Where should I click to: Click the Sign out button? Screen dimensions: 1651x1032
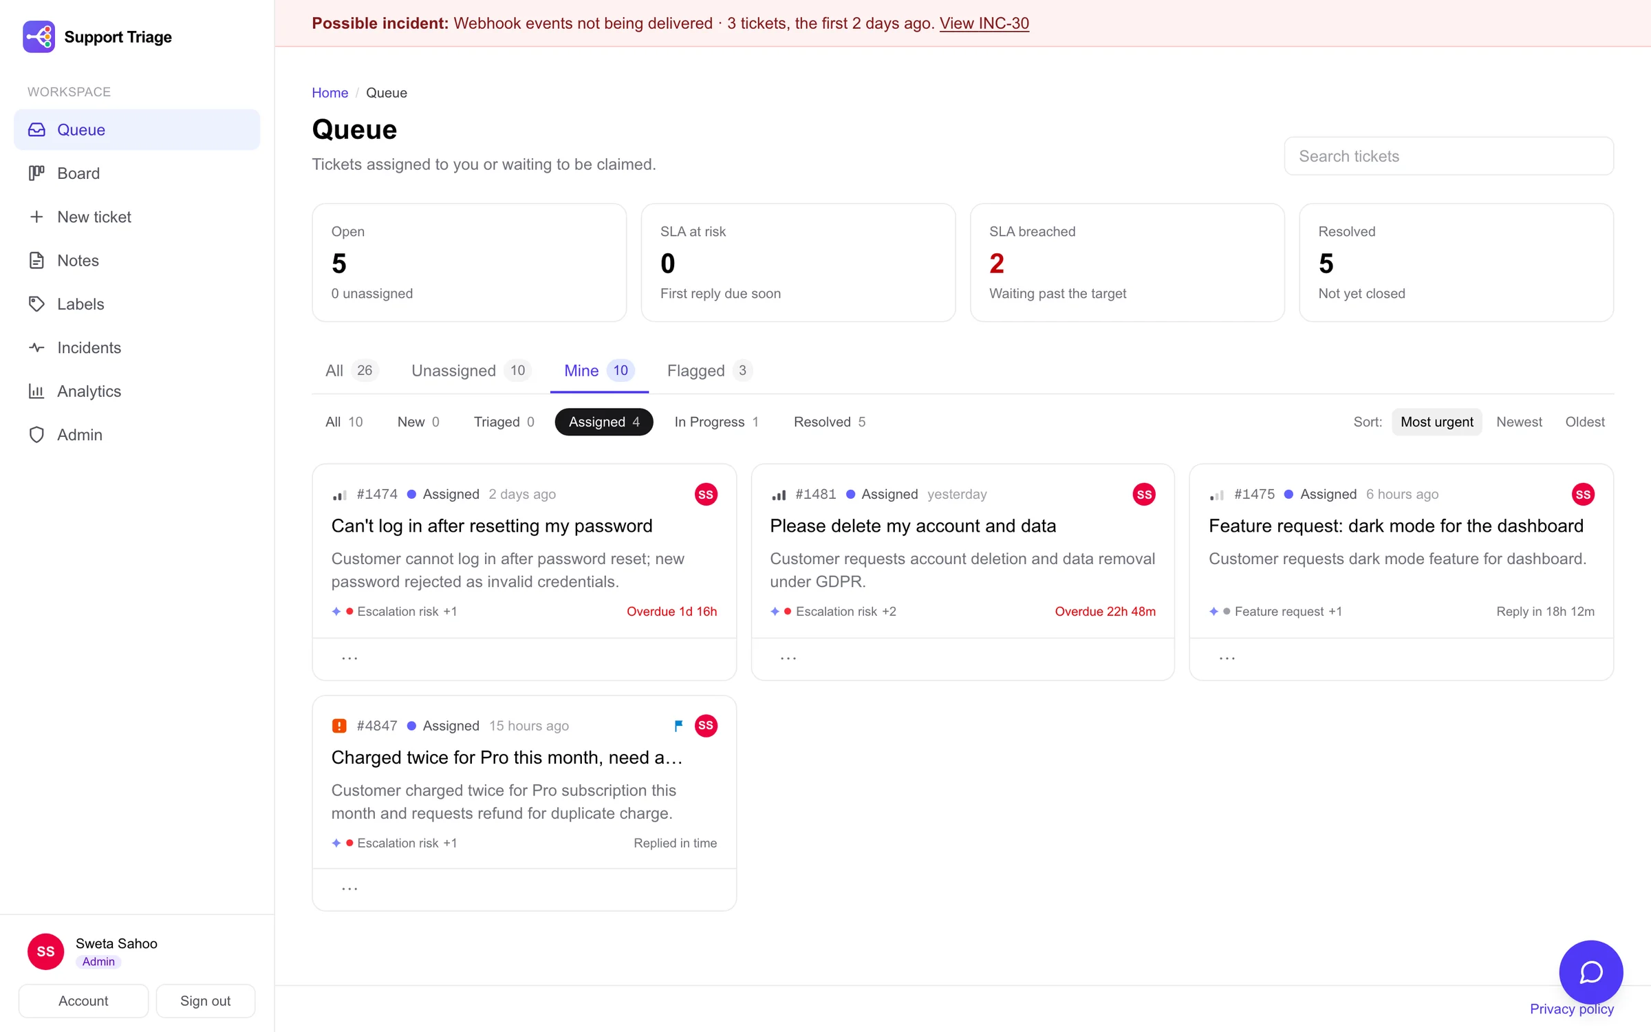point(205,1001)
